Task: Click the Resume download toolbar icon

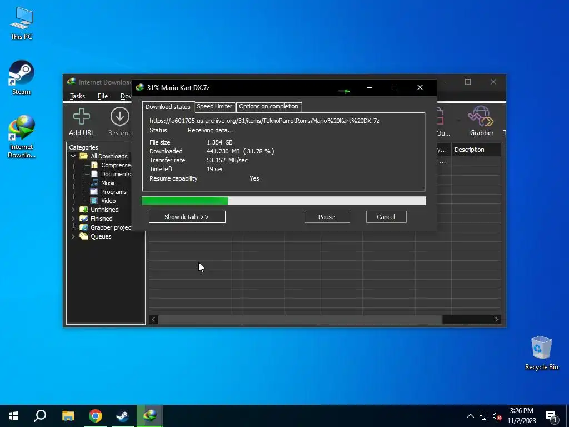Action: click(x=120, y=122)
